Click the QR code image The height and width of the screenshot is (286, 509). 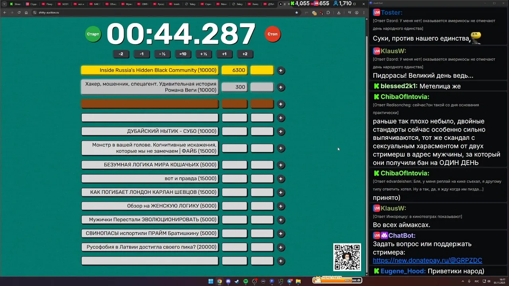[x=347, y=257]
